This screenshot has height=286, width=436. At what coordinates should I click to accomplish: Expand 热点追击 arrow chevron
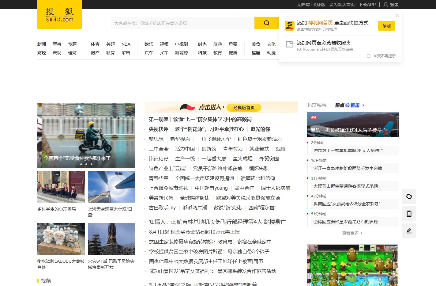coord(363,105)
